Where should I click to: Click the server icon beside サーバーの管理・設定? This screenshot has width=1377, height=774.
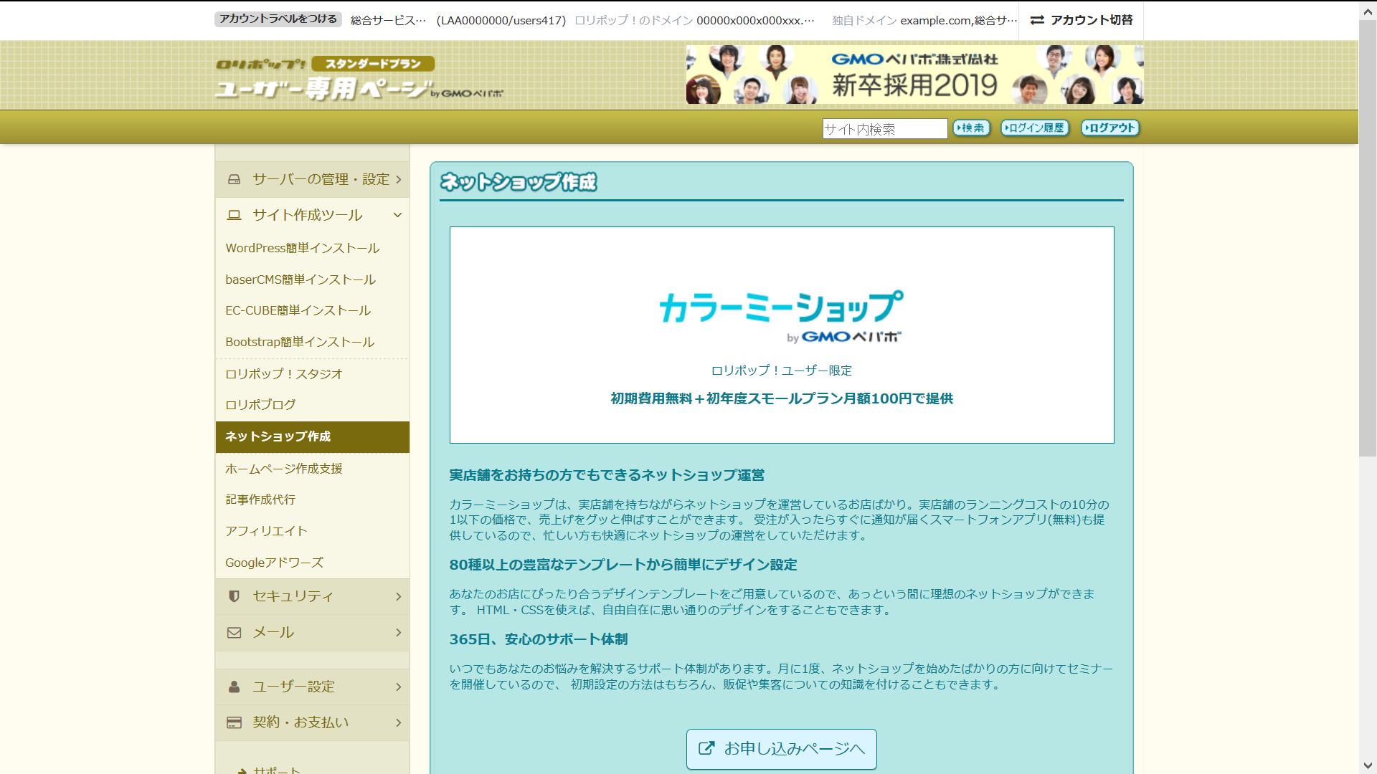pos(234,179)
